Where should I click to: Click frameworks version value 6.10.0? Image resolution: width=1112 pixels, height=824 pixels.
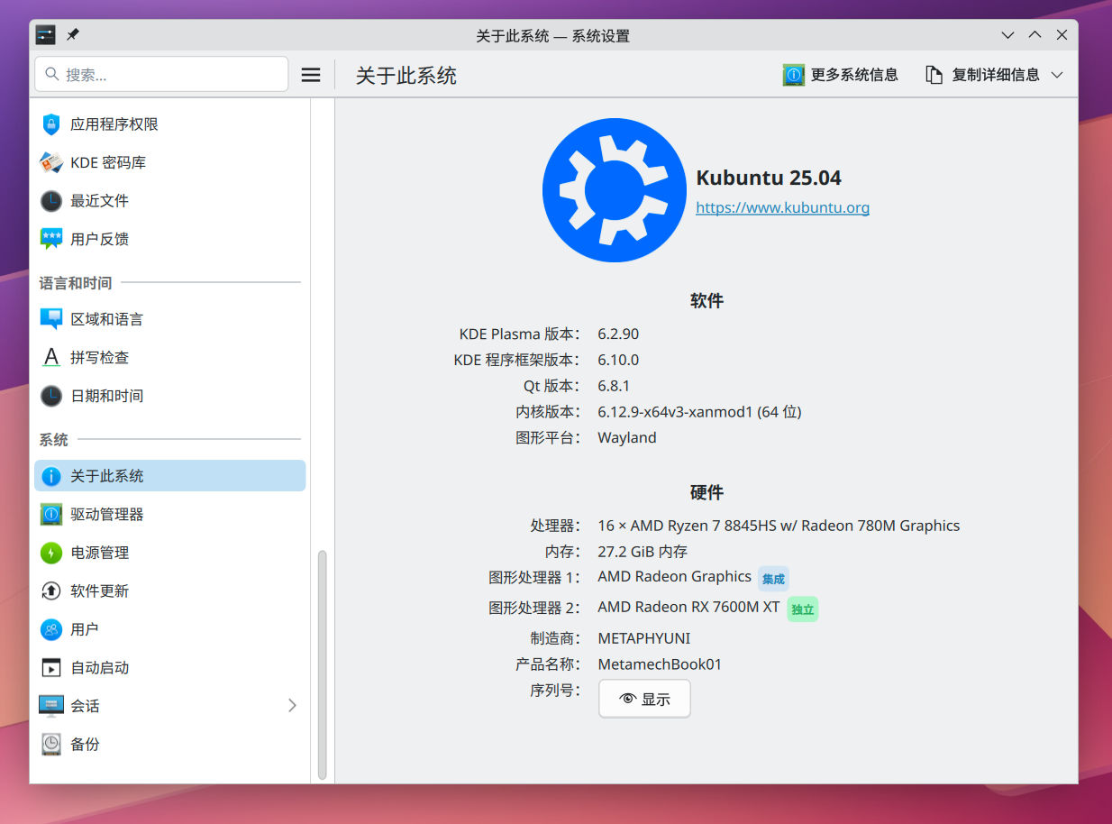tap(618, 360)
